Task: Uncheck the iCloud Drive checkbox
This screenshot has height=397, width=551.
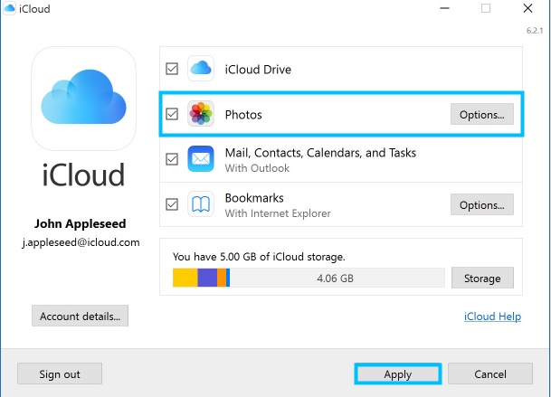Action: tap(172, 70)
